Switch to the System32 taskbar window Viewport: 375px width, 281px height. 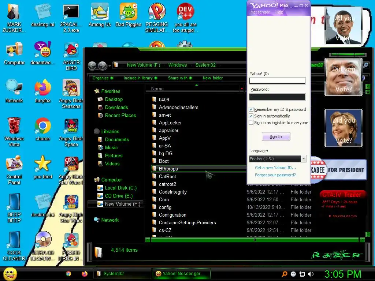122,274
